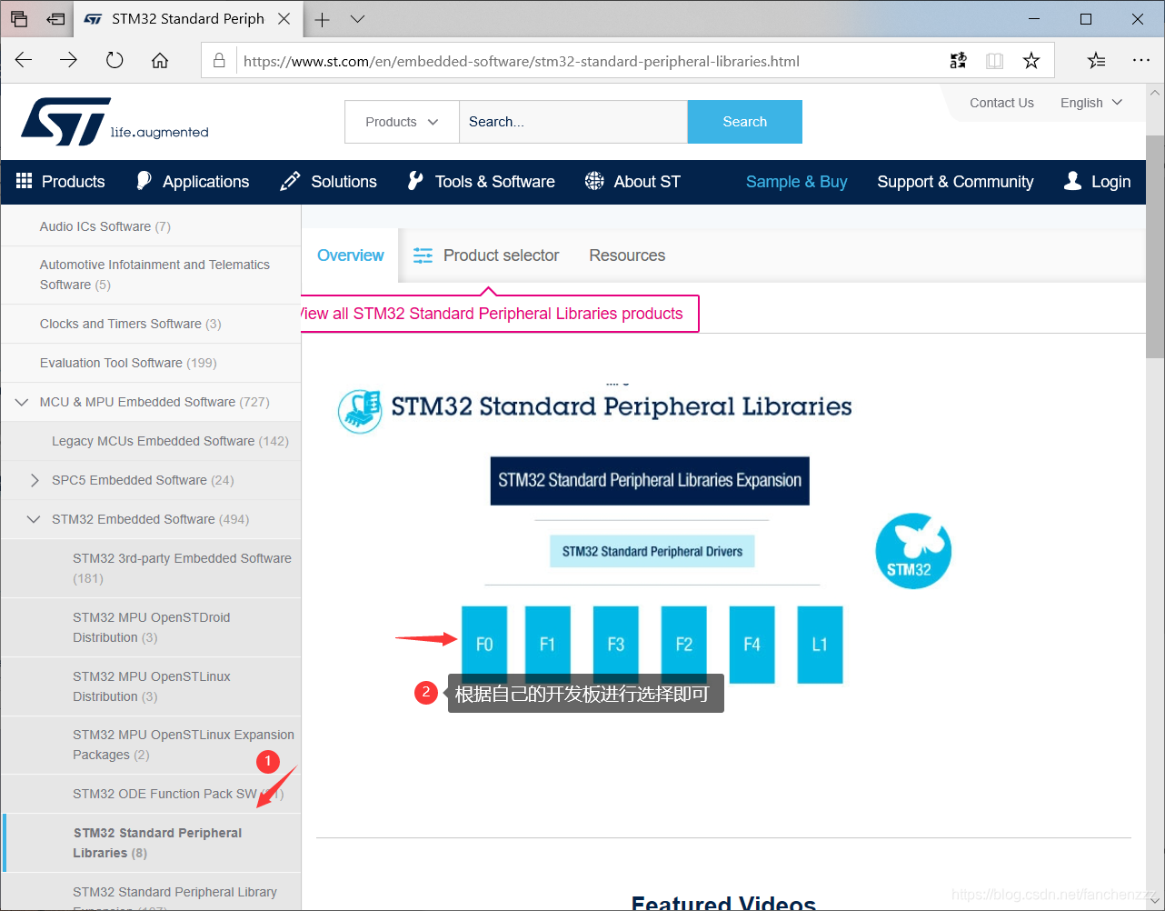The height and width of the screenshot is (911, 1165).
Task: Select the F2 series block
Action: click(x=684, y=645)
